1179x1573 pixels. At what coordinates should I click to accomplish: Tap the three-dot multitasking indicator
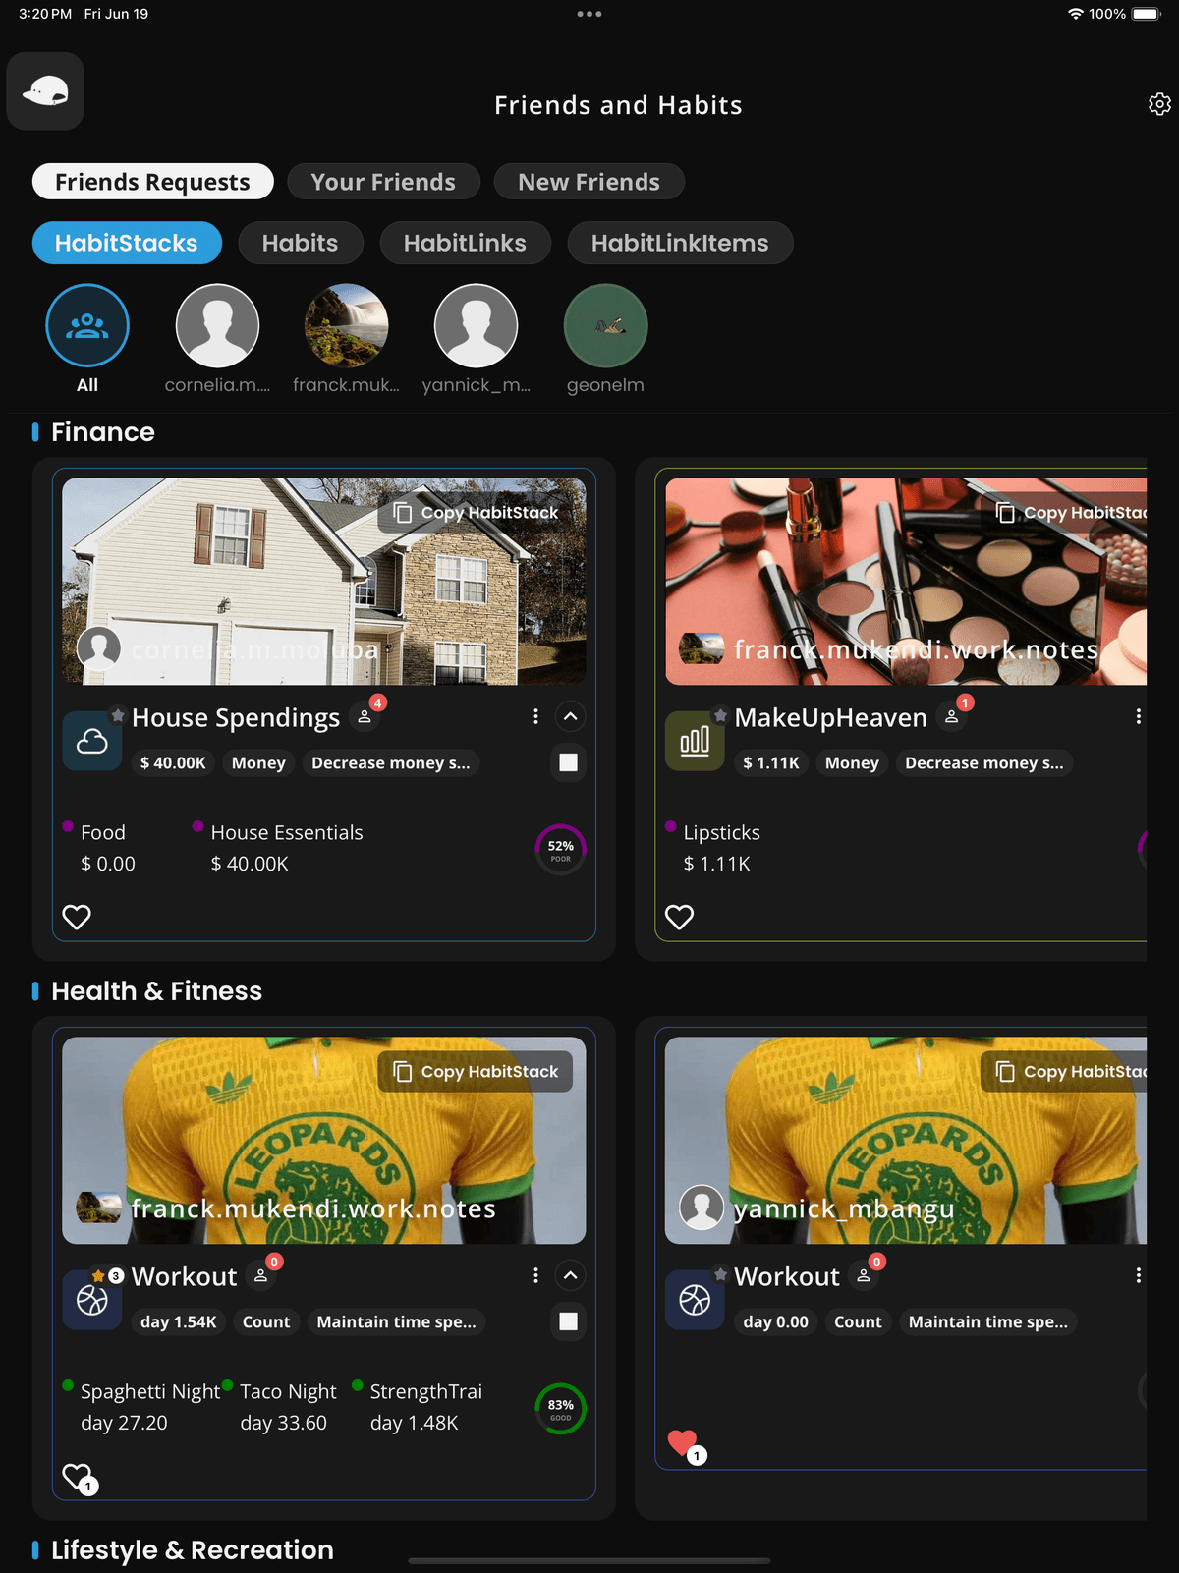[x=589, y=14]
